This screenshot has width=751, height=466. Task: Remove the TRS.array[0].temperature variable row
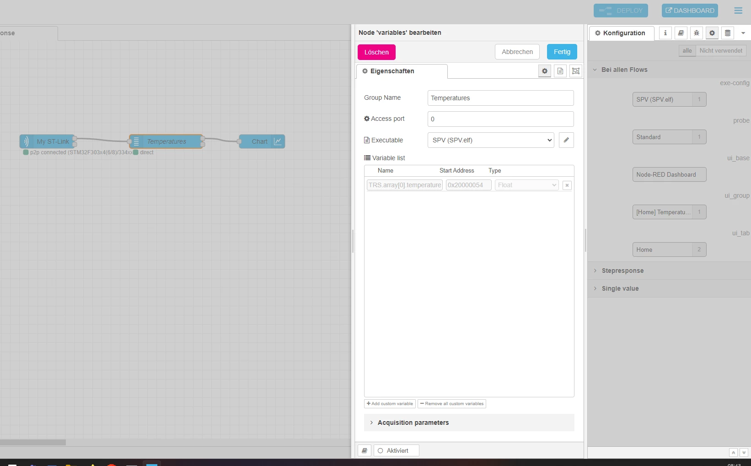[567, 185]
